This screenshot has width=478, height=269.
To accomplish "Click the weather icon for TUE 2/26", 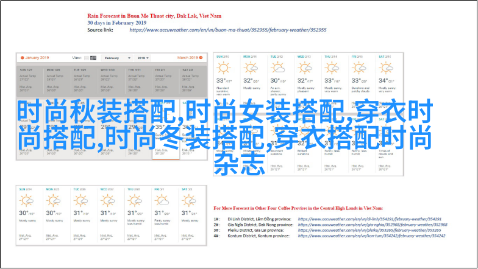I will click(80, 201).
